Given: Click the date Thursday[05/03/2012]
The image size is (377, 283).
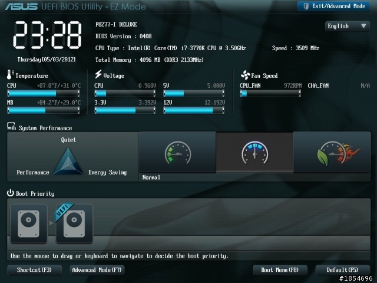Looking at the screenshot, I should 47,60.
